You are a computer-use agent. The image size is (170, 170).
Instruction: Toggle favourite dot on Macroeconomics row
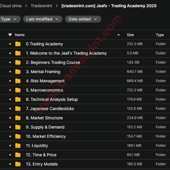[x=10, y=90]
